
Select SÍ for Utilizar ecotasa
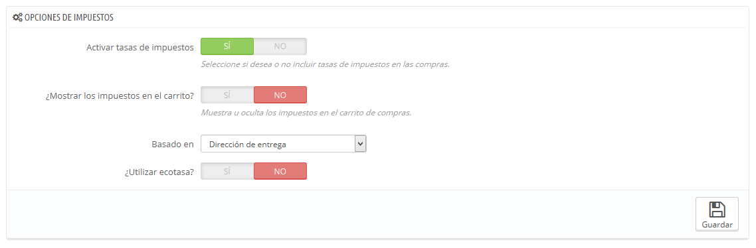(x=227, y=171)
